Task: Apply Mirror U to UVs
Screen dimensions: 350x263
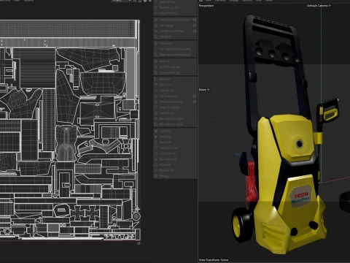Action: [175, 79]
